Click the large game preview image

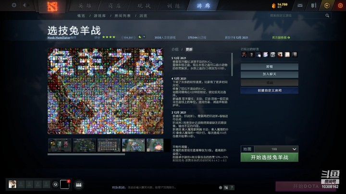coord(105,91)
